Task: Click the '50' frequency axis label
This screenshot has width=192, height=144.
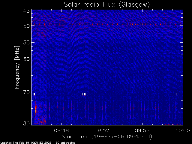Action: point(26,26)
